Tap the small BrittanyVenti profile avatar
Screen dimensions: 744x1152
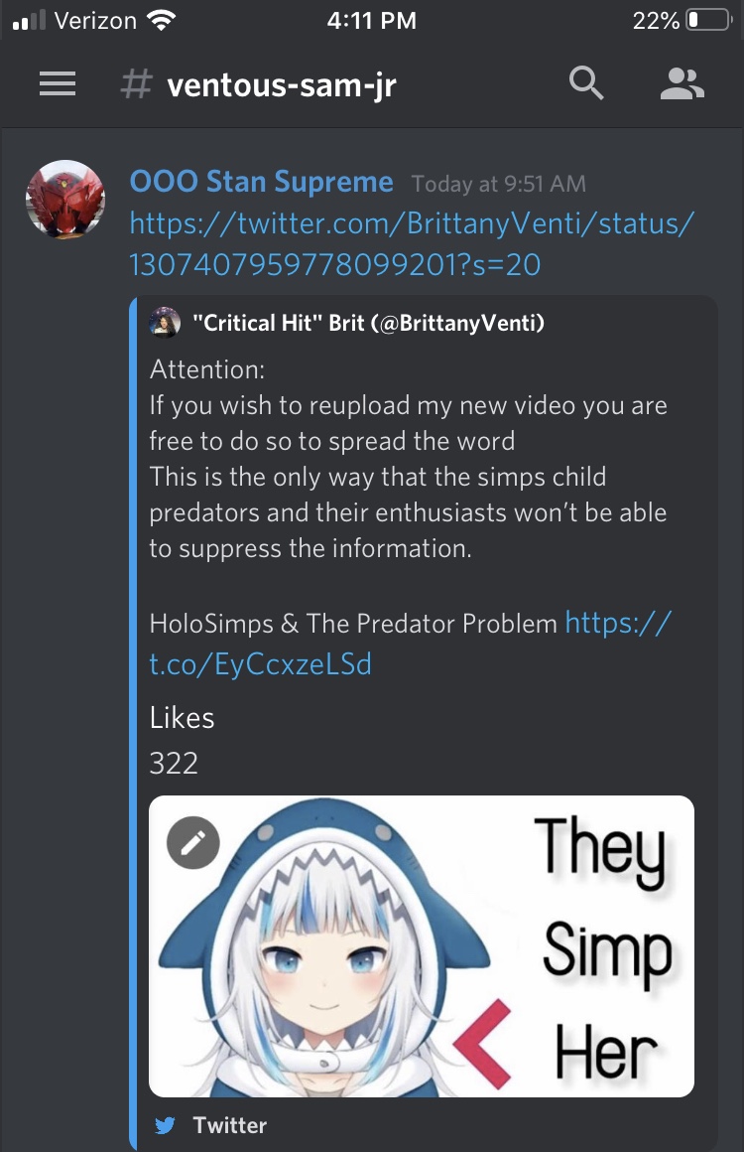click(165, 322)
